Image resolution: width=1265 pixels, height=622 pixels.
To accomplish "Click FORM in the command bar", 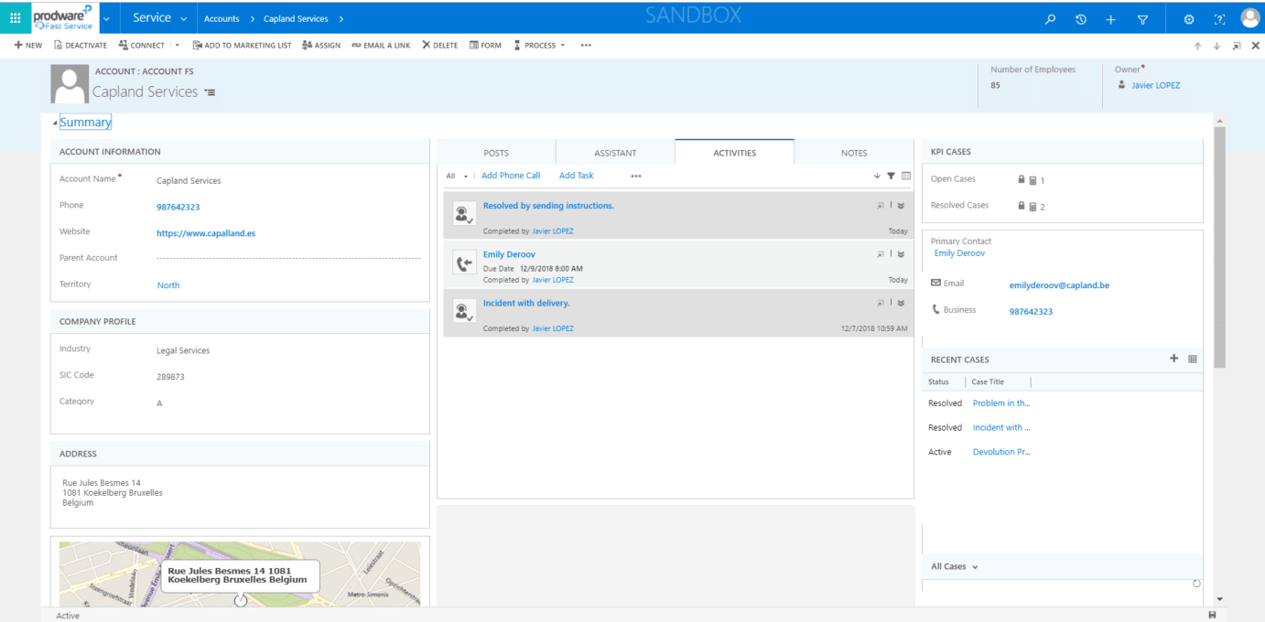I will 485,45.
